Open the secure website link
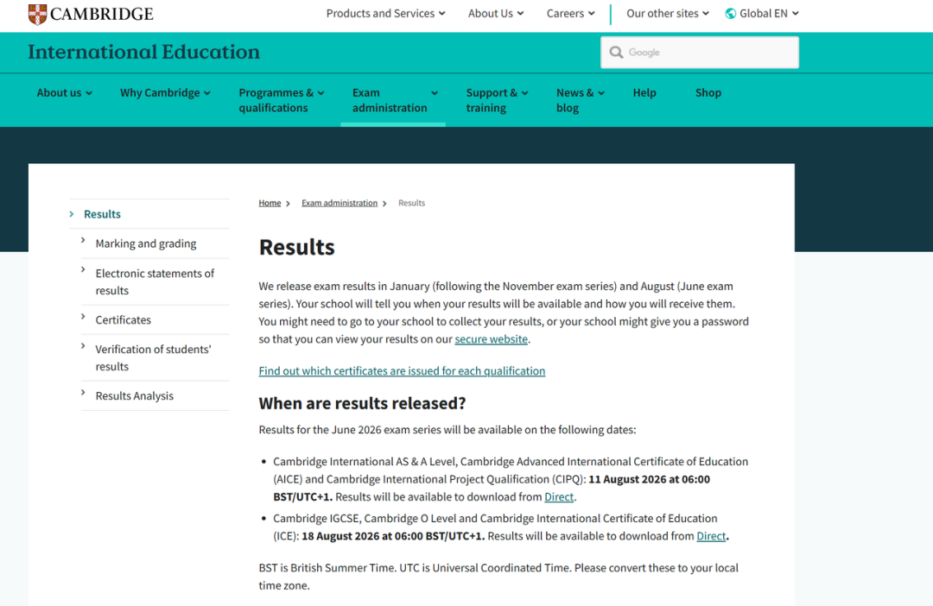The width and height of the screenshot is (933, 606). [x=491, y=339]
